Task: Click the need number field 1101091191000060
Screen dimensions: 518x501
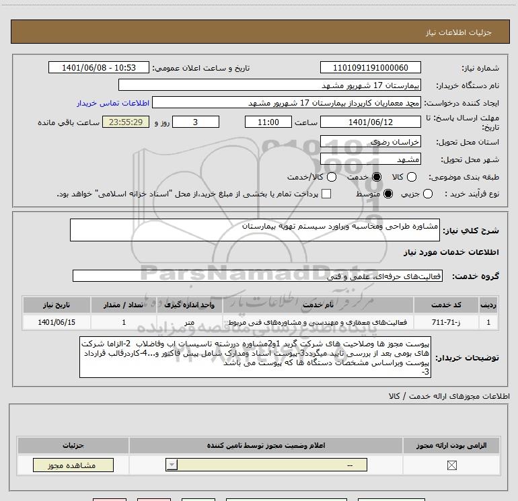Action: coord(370,67)
